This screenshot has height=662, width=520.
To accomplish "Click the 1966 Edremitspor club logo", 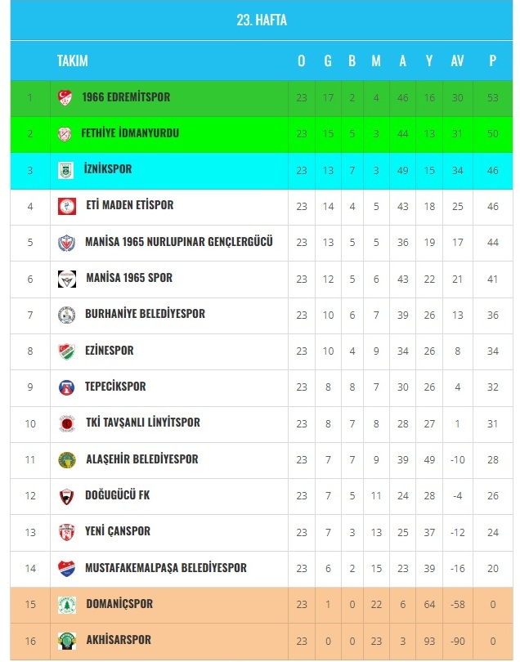I will 65,97.
